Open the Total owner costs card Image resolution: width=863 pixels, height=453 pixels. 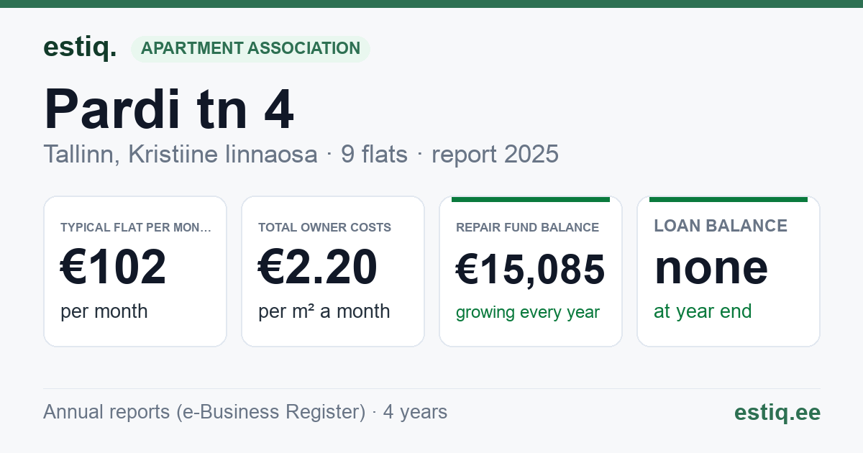tap(333, 271)
